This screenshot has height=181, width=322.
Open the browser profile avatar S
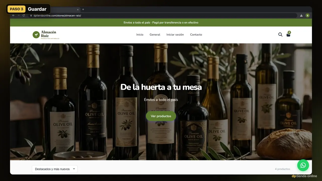[307, 16]
